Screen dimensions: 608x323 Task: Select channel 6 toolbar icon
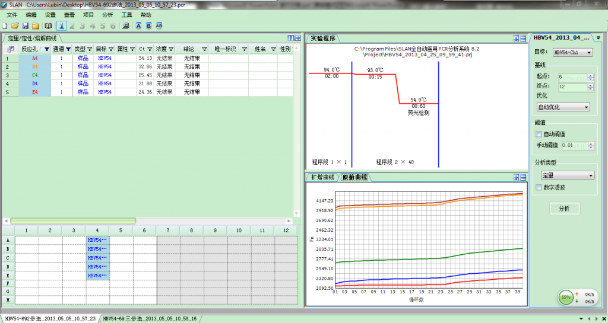click(x=113, y=26)
